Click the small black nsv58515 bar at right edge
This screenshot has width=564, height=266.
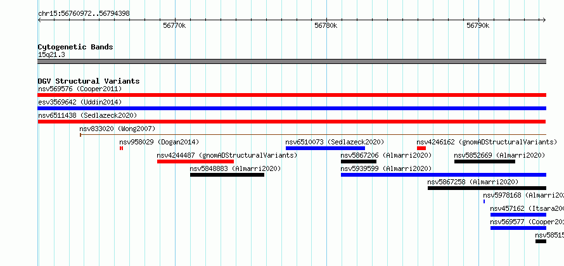click(541, 241)
